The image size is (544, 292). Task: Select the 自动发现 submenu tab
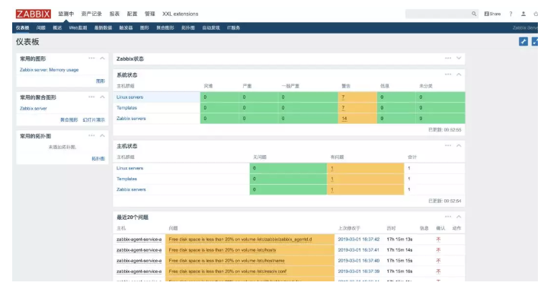pyautogui.click(x=211, y=27)
